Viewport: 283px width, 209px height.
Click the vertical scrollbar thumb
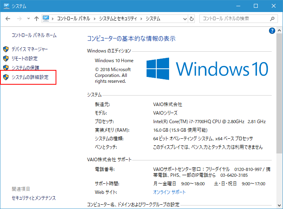pos(279,93)
